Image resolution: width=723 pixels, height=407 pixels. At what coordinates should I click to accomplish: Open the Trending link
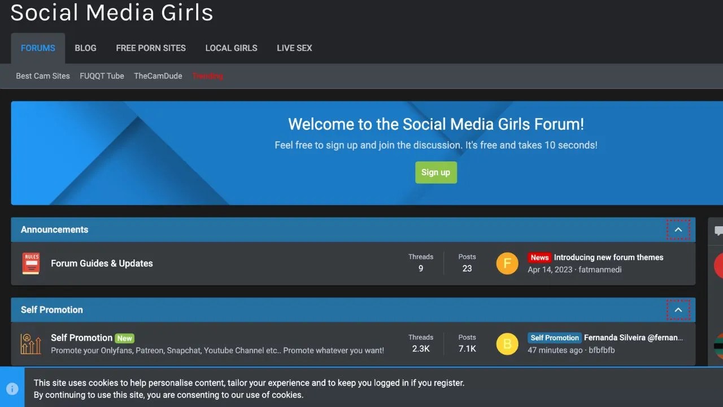[207, 76]
